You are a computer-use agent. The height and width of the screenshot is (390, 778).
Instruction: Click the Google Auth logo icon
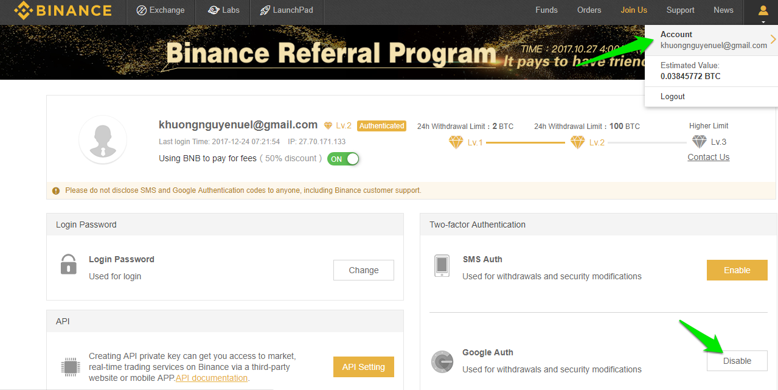click(x=442, y=361)
